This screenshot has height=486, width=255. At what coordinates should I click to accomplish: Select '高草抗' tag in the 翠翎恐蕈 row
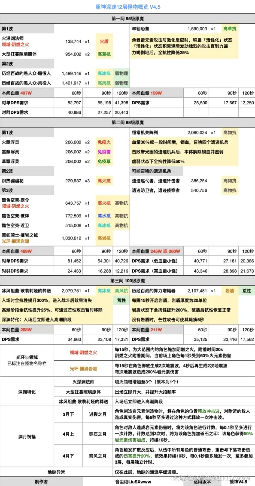[230, 28]
